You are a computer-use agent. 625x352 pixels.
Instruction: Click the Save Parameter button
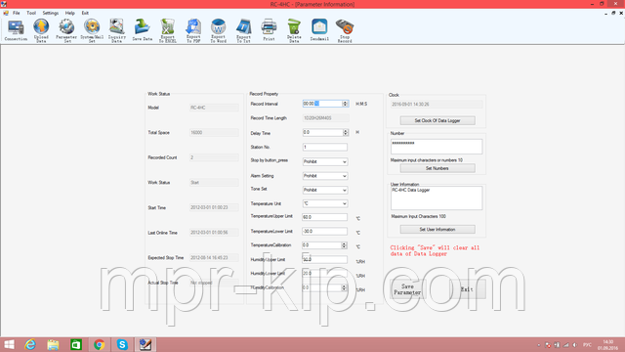tap(407, 289)
